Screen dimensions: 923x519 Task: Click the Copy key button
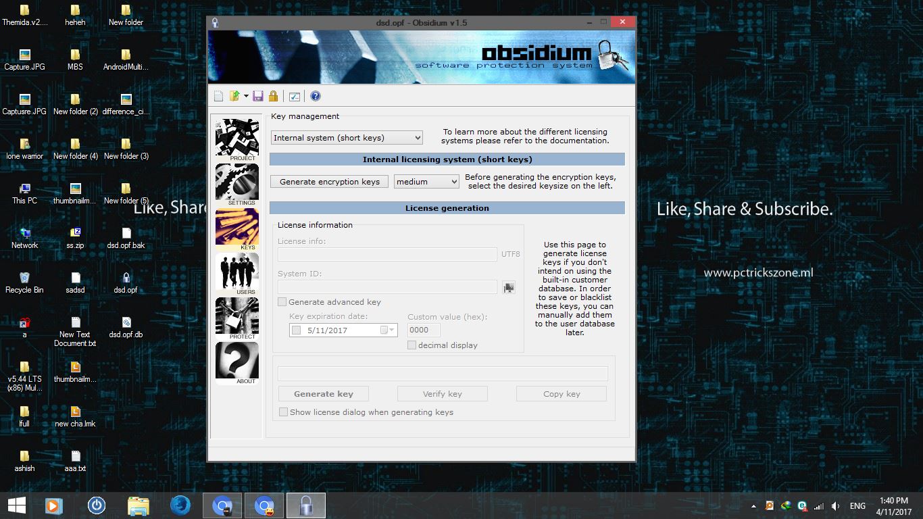[562, 394]
